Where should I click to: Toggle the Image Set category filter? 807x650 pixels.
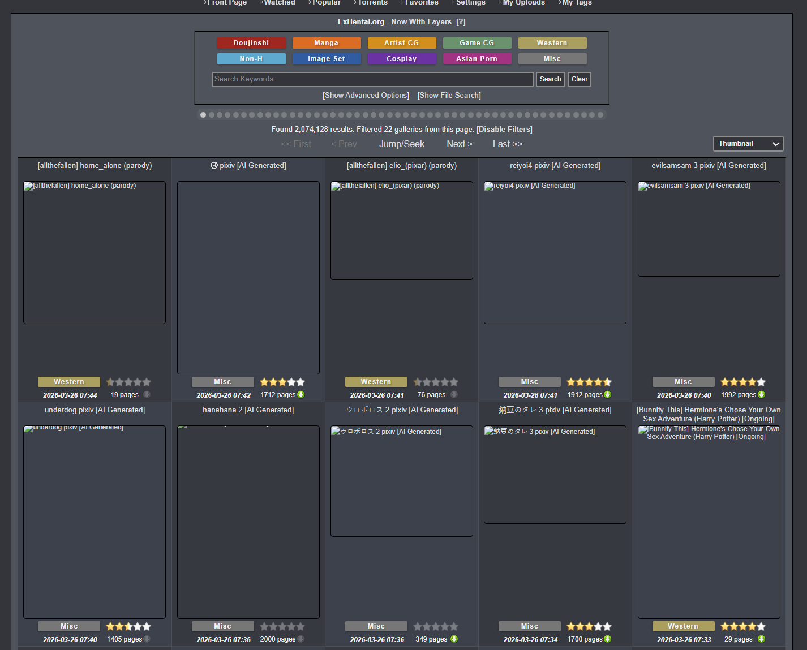(327, 59)
